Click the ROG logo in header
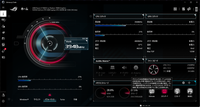 pyautogui.click(x=13, y=9)
